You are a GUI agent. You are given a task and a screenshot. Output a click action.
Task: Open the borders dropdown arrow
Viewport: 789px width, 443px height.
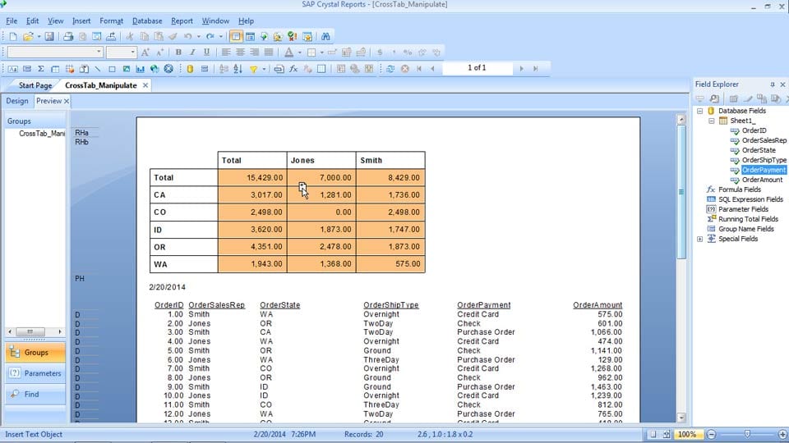click(322, 53)
